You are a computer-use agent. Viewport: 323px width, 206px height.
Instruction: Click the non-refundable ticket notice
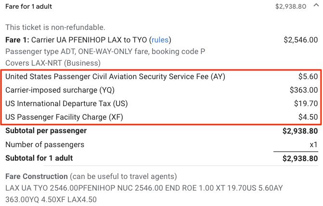[x=55, y=27]
